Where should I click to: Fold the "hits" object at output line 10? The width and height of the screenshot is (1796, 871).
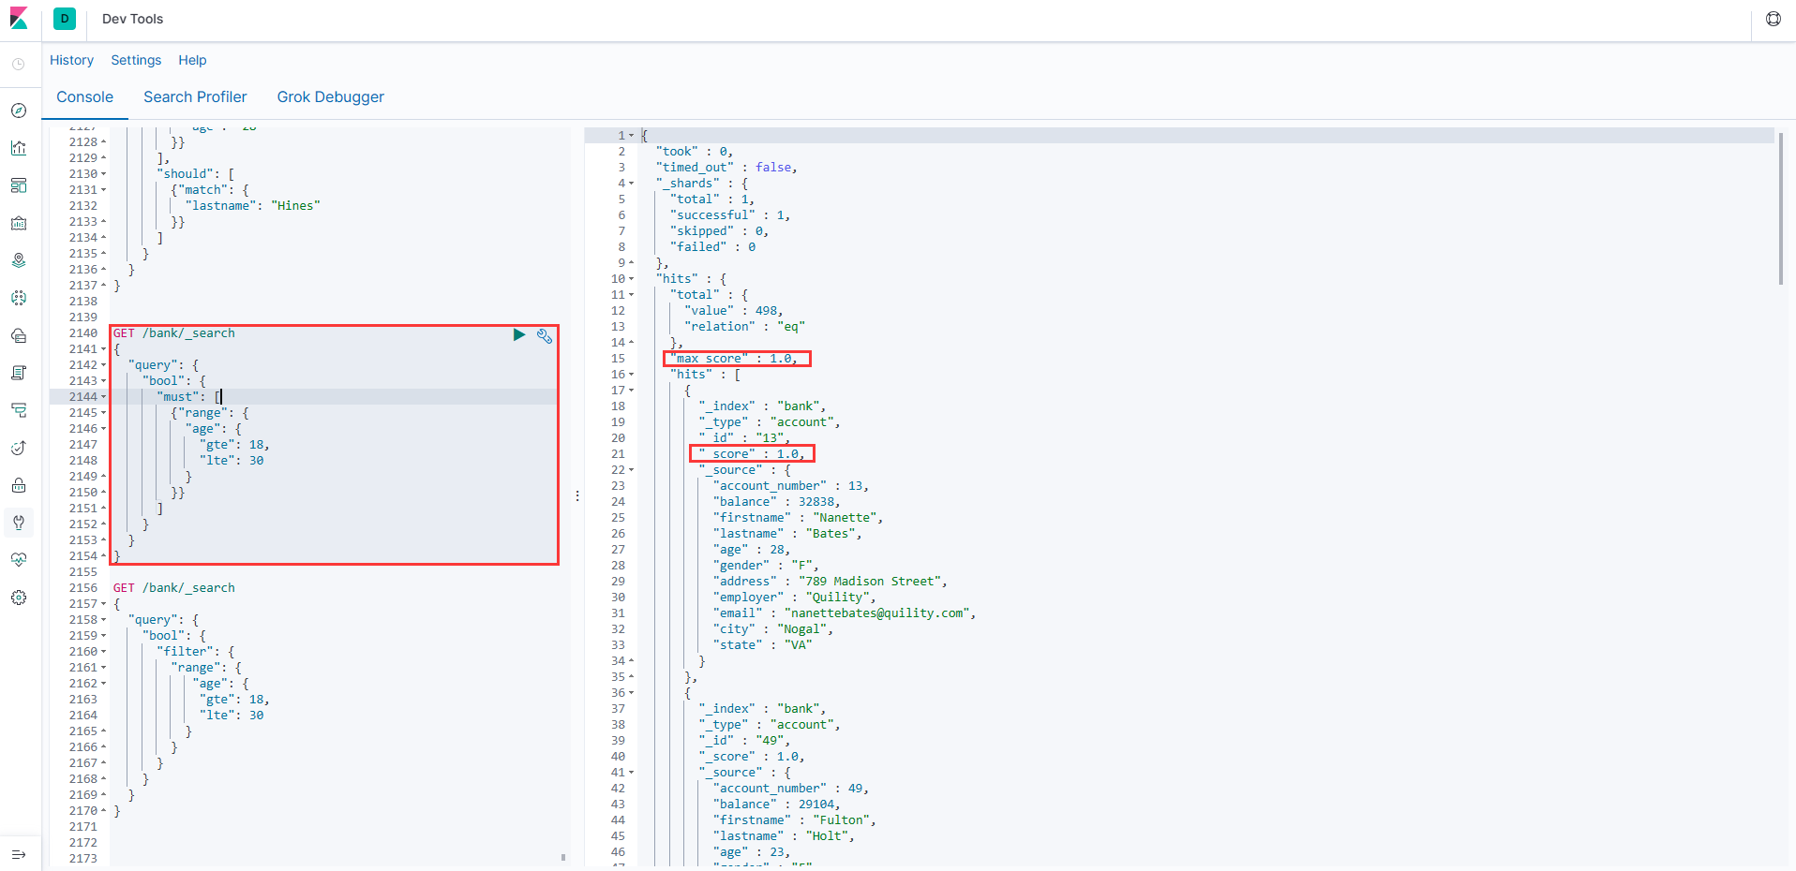point(631,279)
